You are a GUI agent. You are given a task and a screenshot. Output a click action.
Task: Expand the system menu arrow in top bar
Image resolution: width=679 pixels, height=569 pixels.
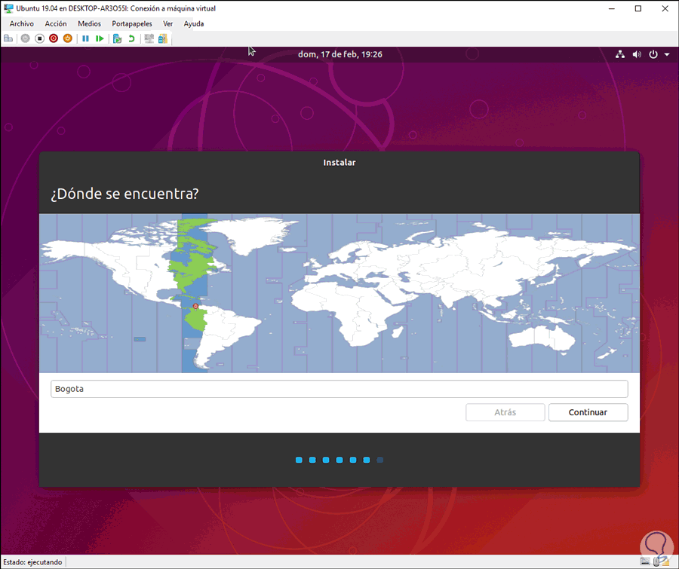click(667, 54)
